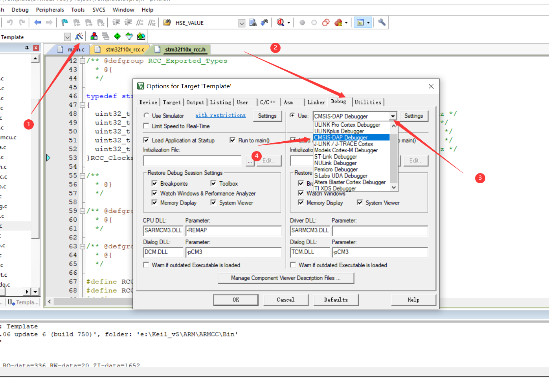Close the project panel with red X
The width and height of the screenshot is (549, 378).
pos(36,48)
